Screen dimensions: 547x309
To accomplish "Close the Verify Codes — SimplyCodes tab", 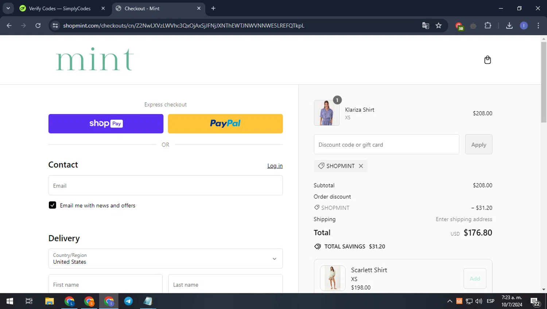I will [103, 8].
